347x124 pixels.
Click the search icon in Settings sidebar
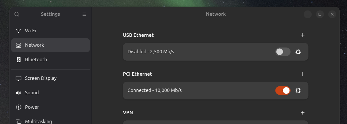[x=17, y=14]
